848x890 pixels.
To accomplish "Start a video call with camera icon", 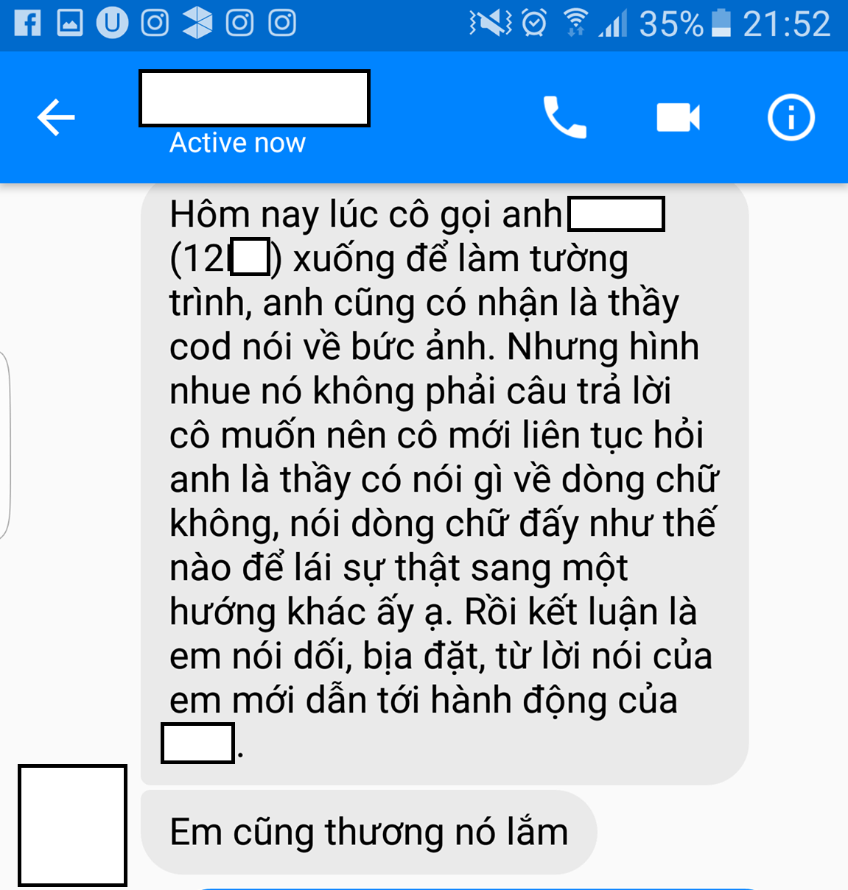I will pyautogui.click(x=678, y=118).
